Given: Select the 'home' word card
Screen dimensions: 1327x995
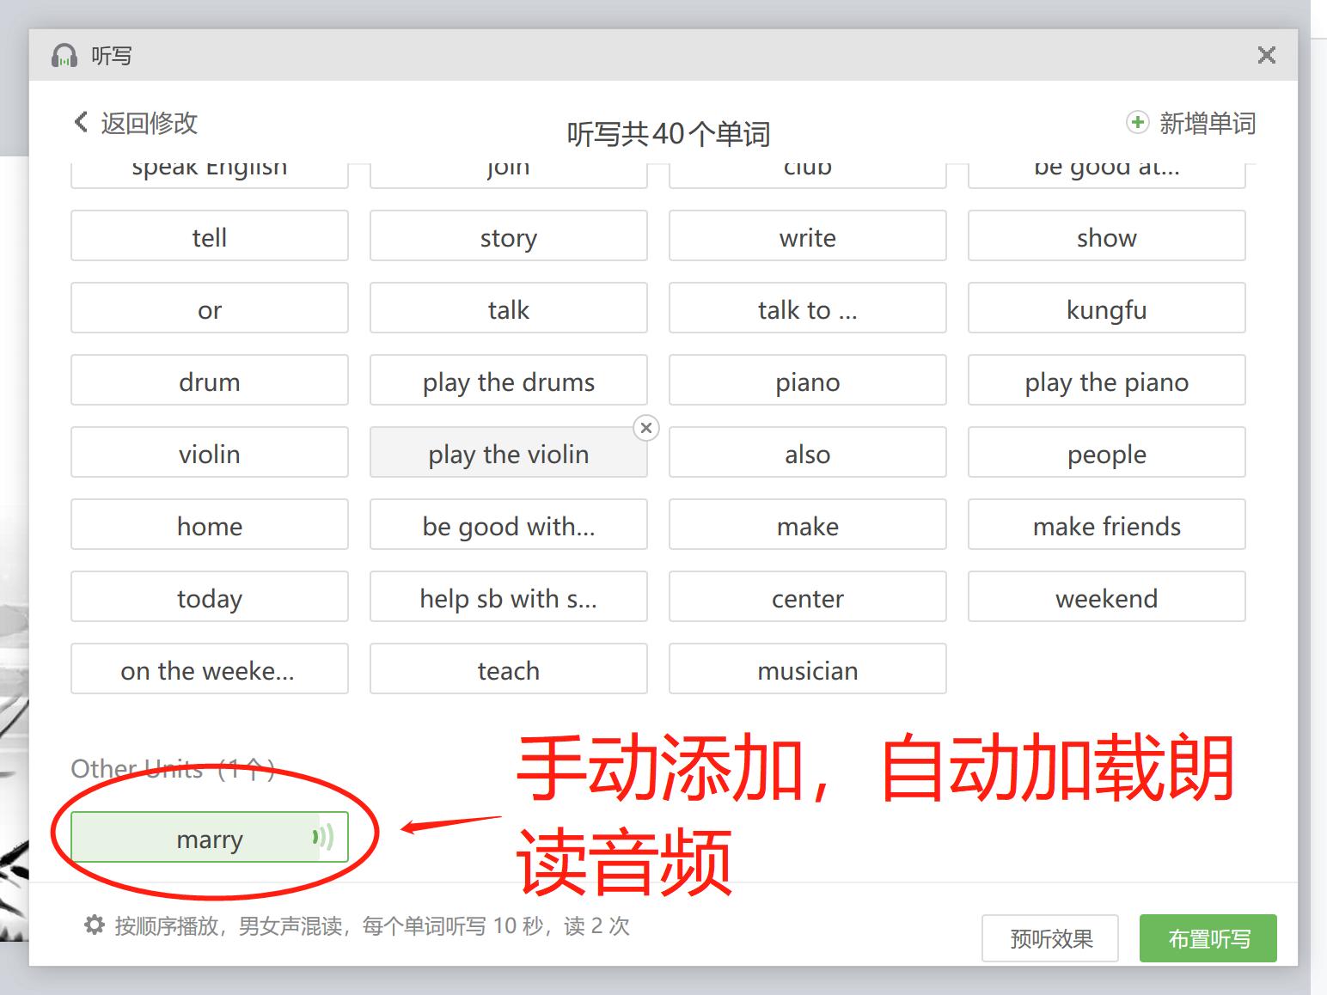Looking at the screenshot, I should pos(210,524).
